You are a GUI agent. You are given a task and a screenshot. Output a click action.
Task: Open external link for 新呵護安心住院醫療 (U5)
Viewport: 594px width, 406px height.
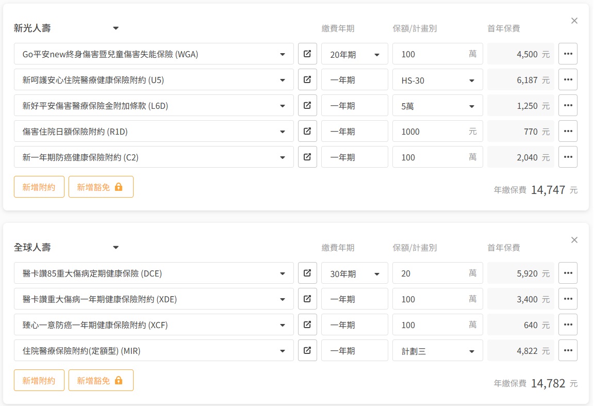point(307,79)
